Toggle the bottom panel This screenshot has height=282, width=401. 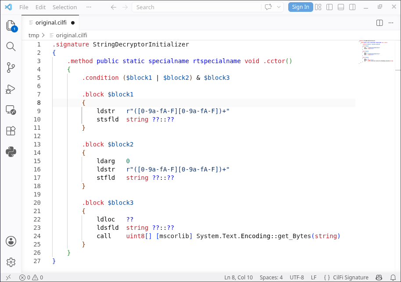tap(341, 7)
